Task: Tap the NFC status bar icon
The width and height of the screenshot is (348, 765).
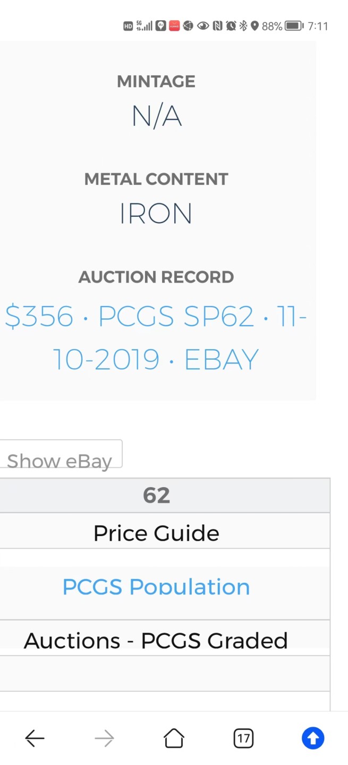Action: (x=217, y=25)
